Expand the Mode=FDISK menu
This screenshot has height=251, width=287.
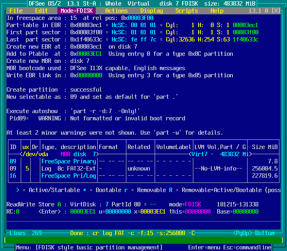[x=77, y=11]
